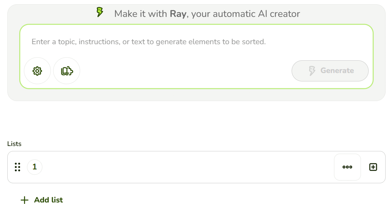The width and height of the screenshot is (391, 204).
Task: Click the "Lists" section label
Action: point(14,144)
